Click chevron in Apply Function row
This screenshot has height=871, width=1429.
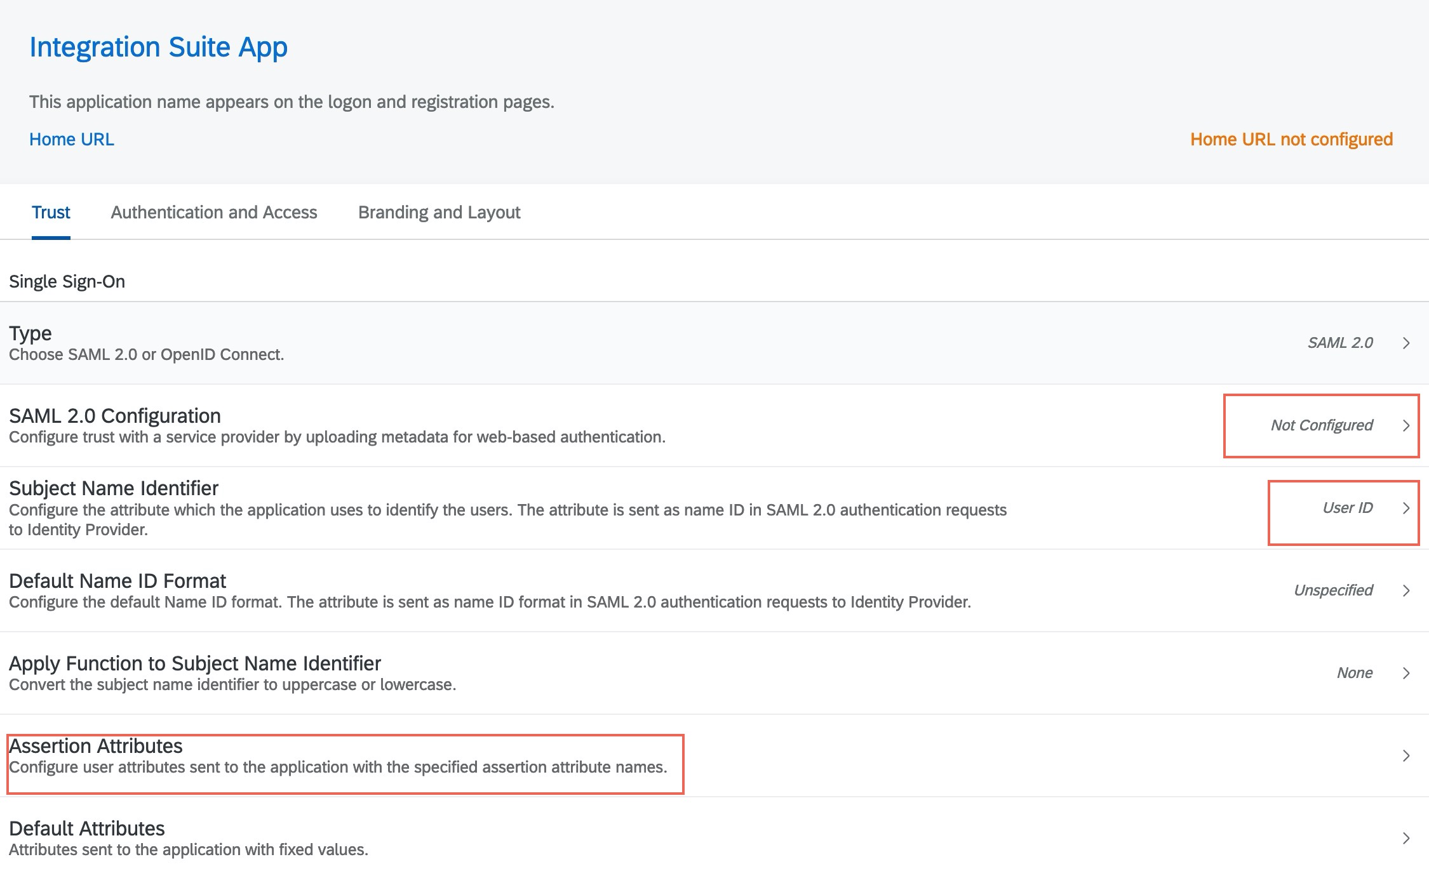point(1406,674)
